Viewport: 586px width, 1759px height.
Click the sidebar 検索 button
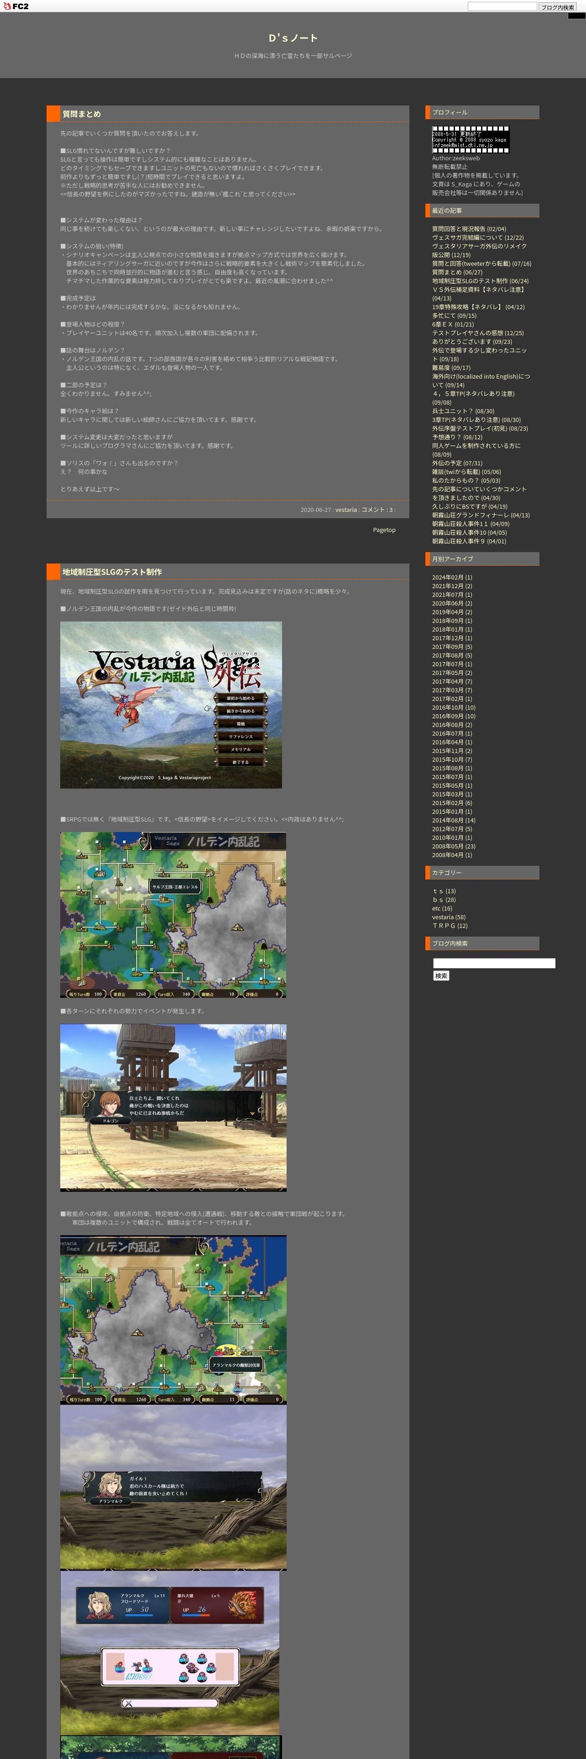(x=441, y=976)
